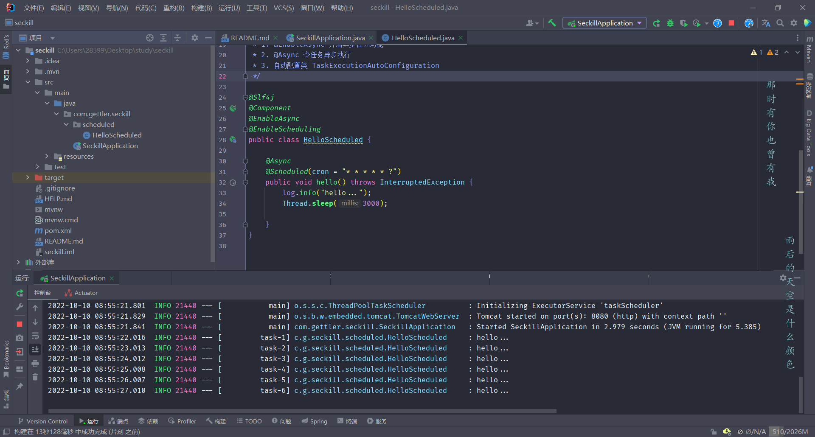Image resolution: width=815 pixels, height=437 pixels.
Task: Click the print console output icon
Action: click(x=35, y=363)
